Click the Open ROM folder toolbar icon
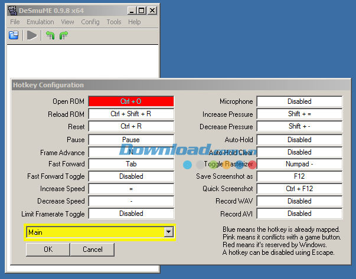Viewport: 356px width, 279px height. [14, 35]
